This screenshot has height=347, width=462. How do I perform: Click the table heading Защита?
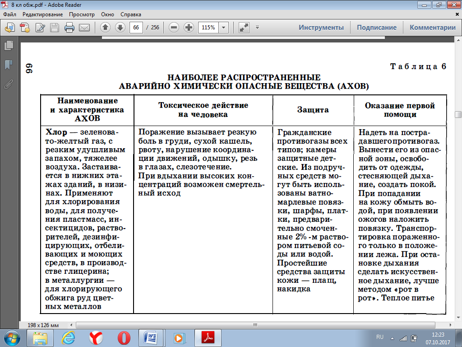pyautogui.click(x=313, y=110)
